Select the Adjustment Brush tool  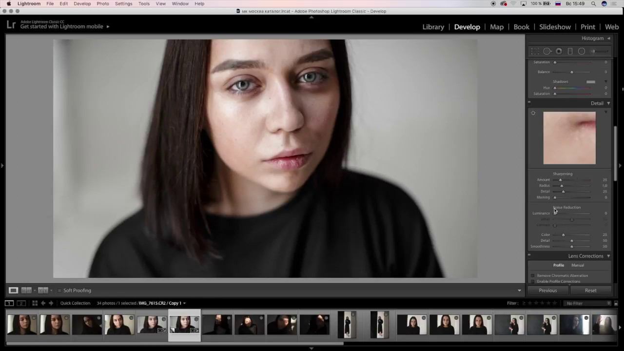600,51
